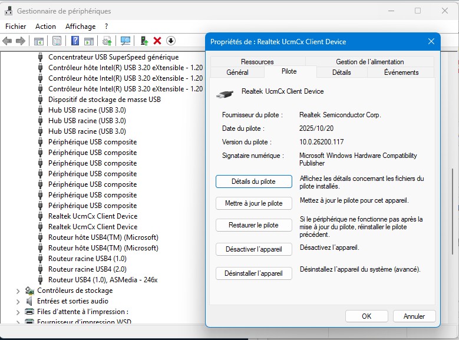
Task: Click the black down-arrow circle toolbar icon
Action: pos(171,41)
